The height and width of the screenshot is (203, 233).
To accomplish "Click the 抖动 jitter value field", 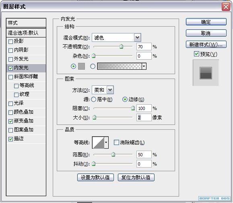I will click(144, 164).
